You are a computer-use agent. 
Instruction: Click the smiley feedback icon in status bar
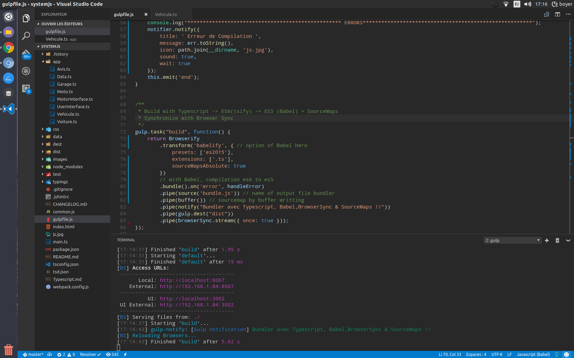click(x=566, y=354)
